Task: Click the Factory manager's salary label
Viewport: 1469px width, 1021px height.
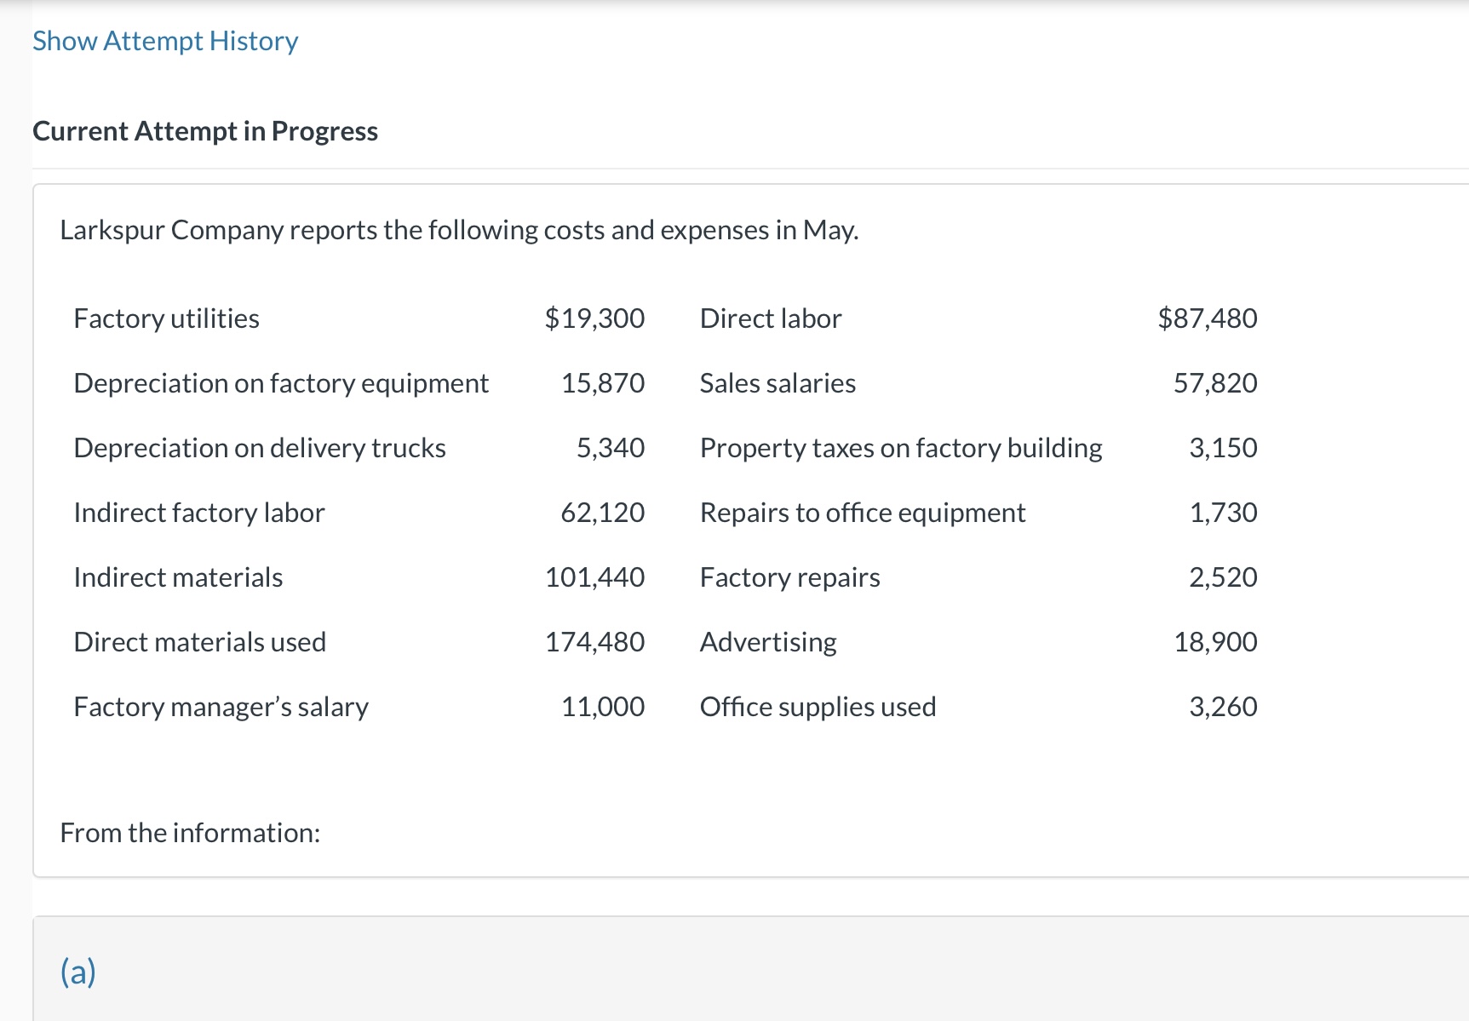Action: click(x=221, y=707)
